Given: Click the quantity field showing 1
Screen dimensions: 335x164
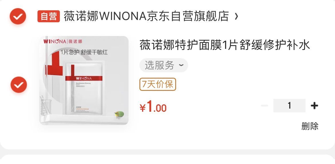Looking at the screenshot, I should (289, 105).
